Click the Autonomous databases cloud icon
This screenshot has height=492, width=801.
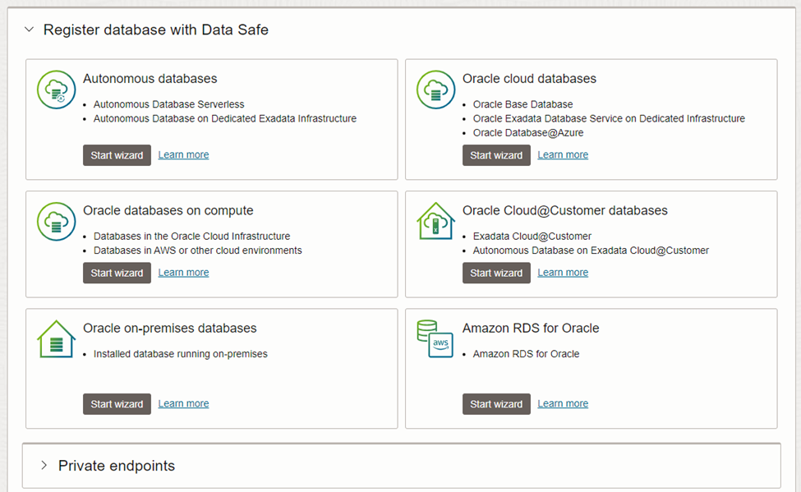pyautogui.click(x=57, y=90)
